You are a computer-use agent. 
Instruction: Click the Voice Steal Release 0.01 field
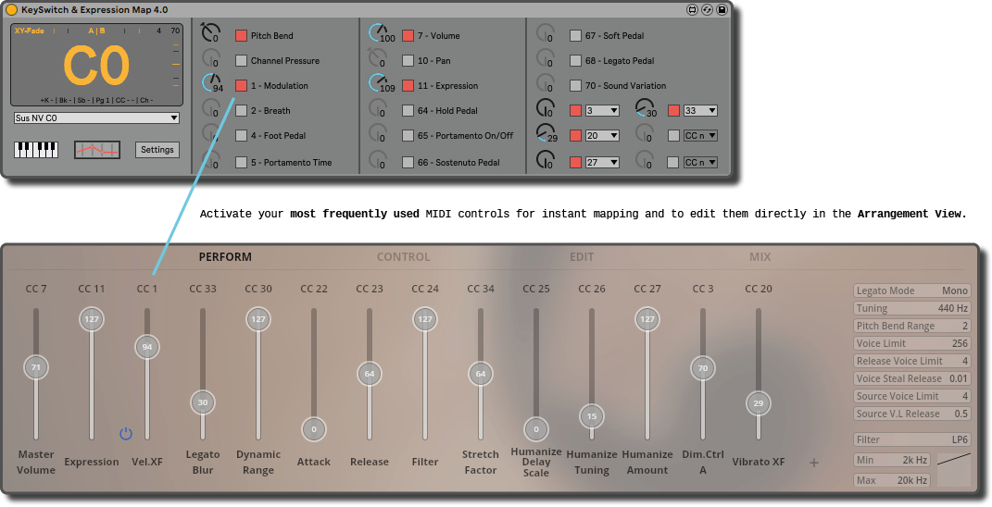(x=911, y=378)
